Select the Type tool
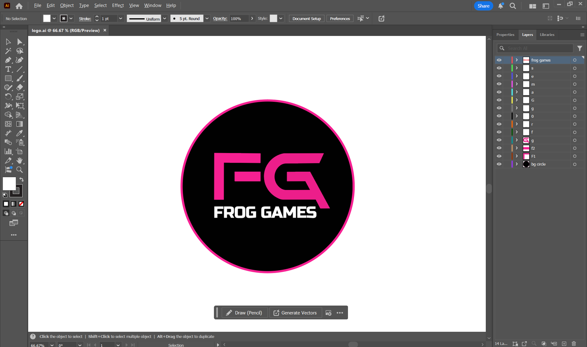This screenshot has height=347, width=587. [8, 69]
